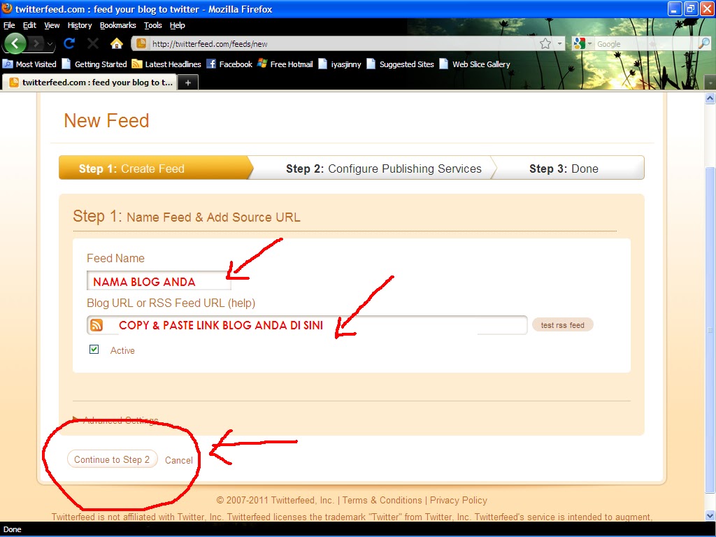Image resolution: width=716 pixels, height=537 pixels.
Task: Click the Done status bar text
Action: point(13,529)
